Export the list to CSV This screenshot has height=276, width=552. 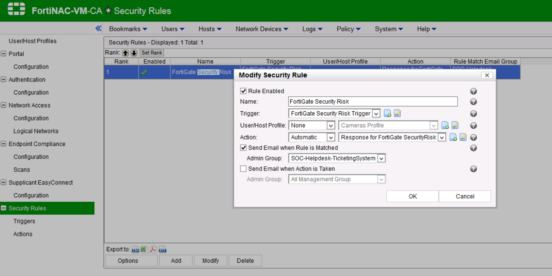[135, 250]
